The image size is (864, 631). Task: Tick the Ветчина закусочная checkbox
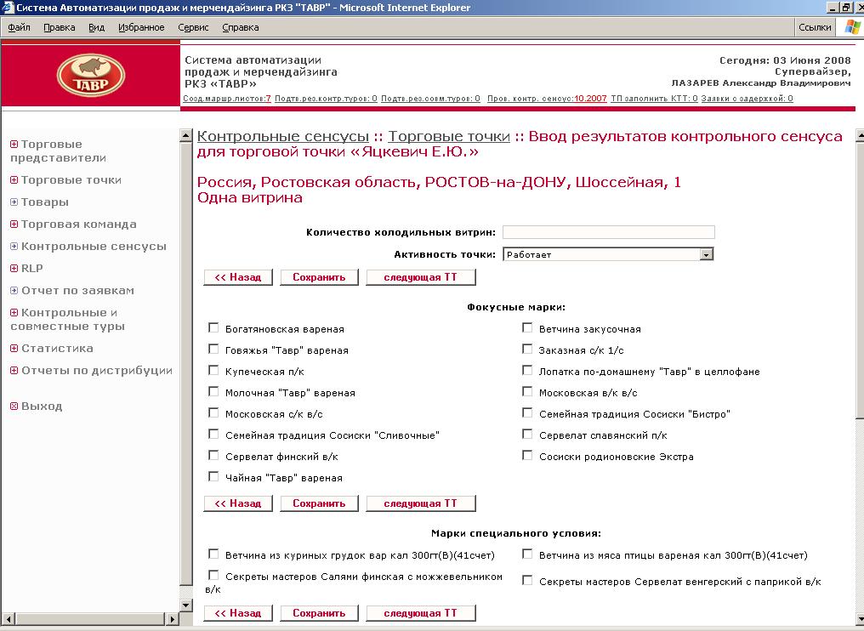click(527, 328)
